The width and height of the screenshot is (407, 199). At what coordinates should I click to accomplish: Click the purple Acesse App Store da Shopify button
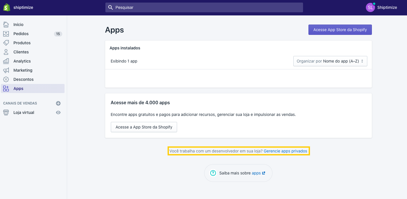click(340, 30)
